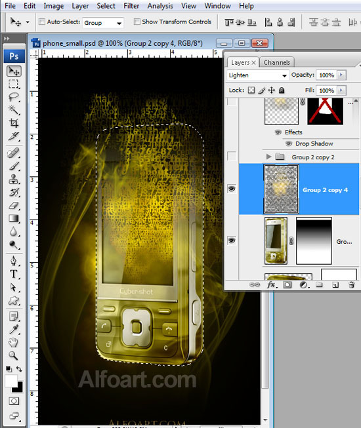Change screen mode button in toolbox
Screen dimensions: 361x428
tap(14, 416)
